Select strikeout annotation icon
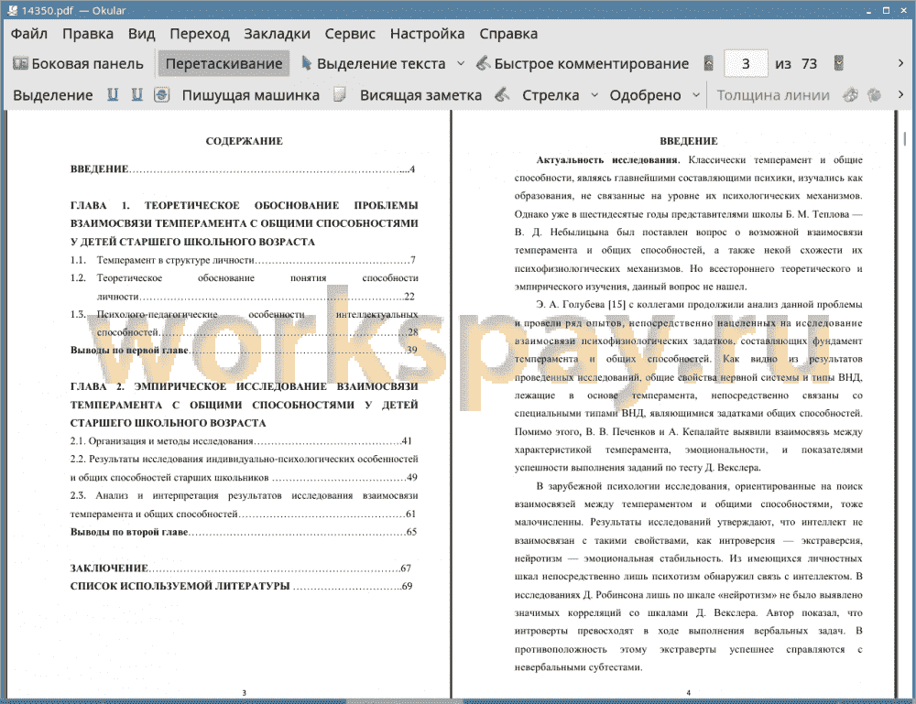Screen dimensions: 916x704 (x=162, y=94)
